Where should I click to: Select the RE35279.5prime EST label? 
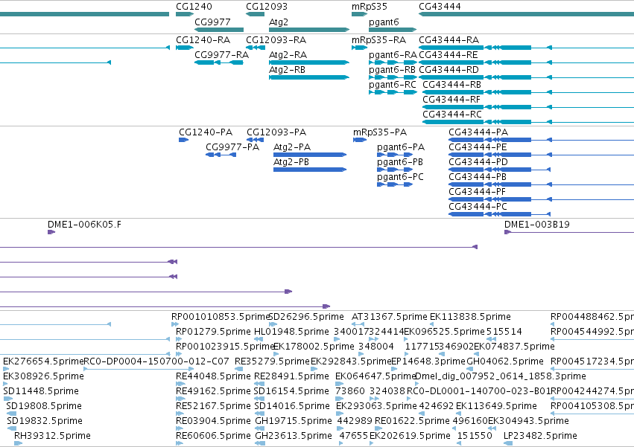coord(272,361)
